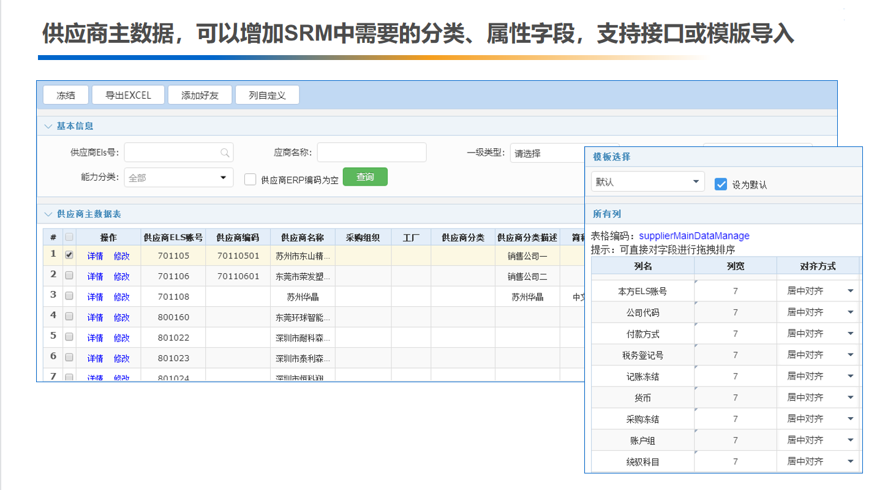
Task: Click column width cell for 付款方式
Action: pyautogui.click(x=735, y=334)
